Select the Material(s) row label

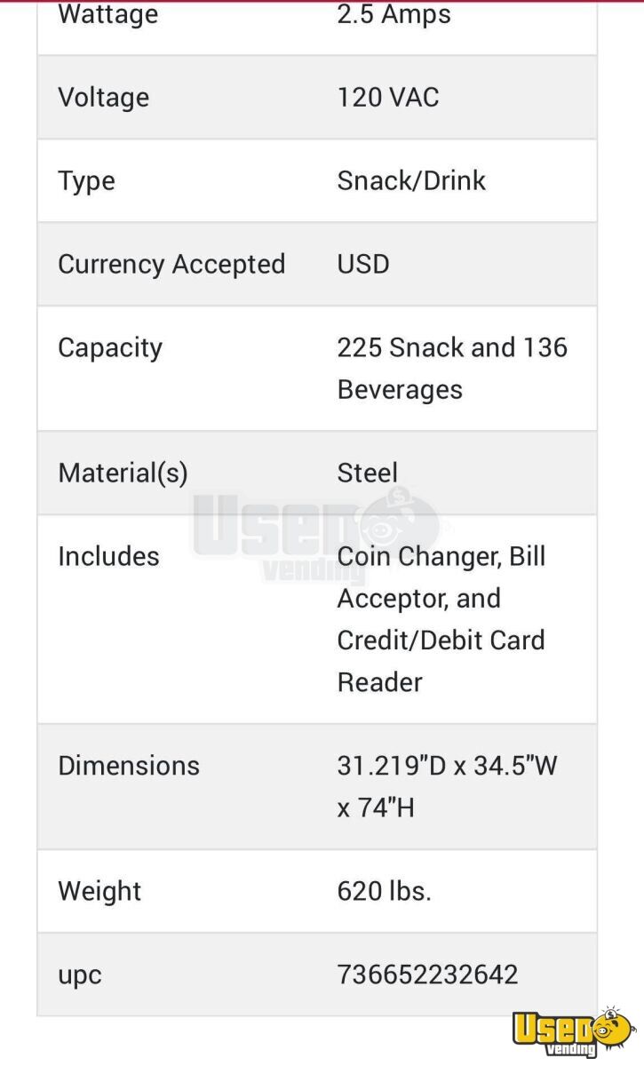click(x=123, y=473)
